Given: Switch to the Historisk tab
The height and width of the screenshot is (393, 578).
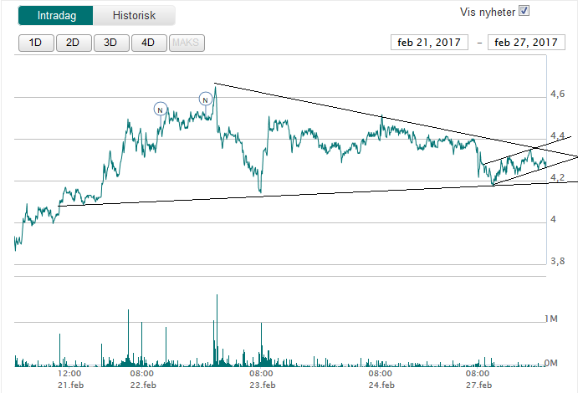Looking at the screenshot, I should point(134,15).
